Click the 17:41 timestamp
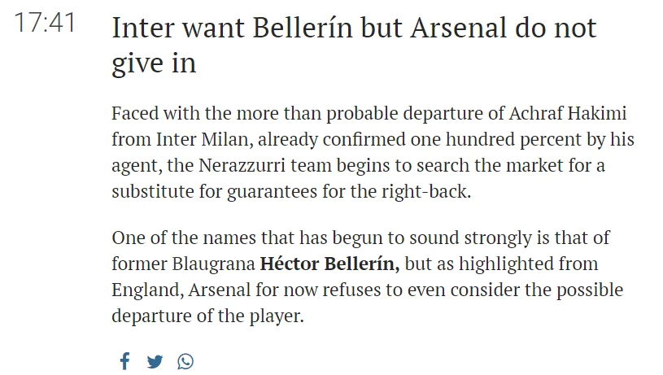This screenshot has height=375, width=663. 45,23
